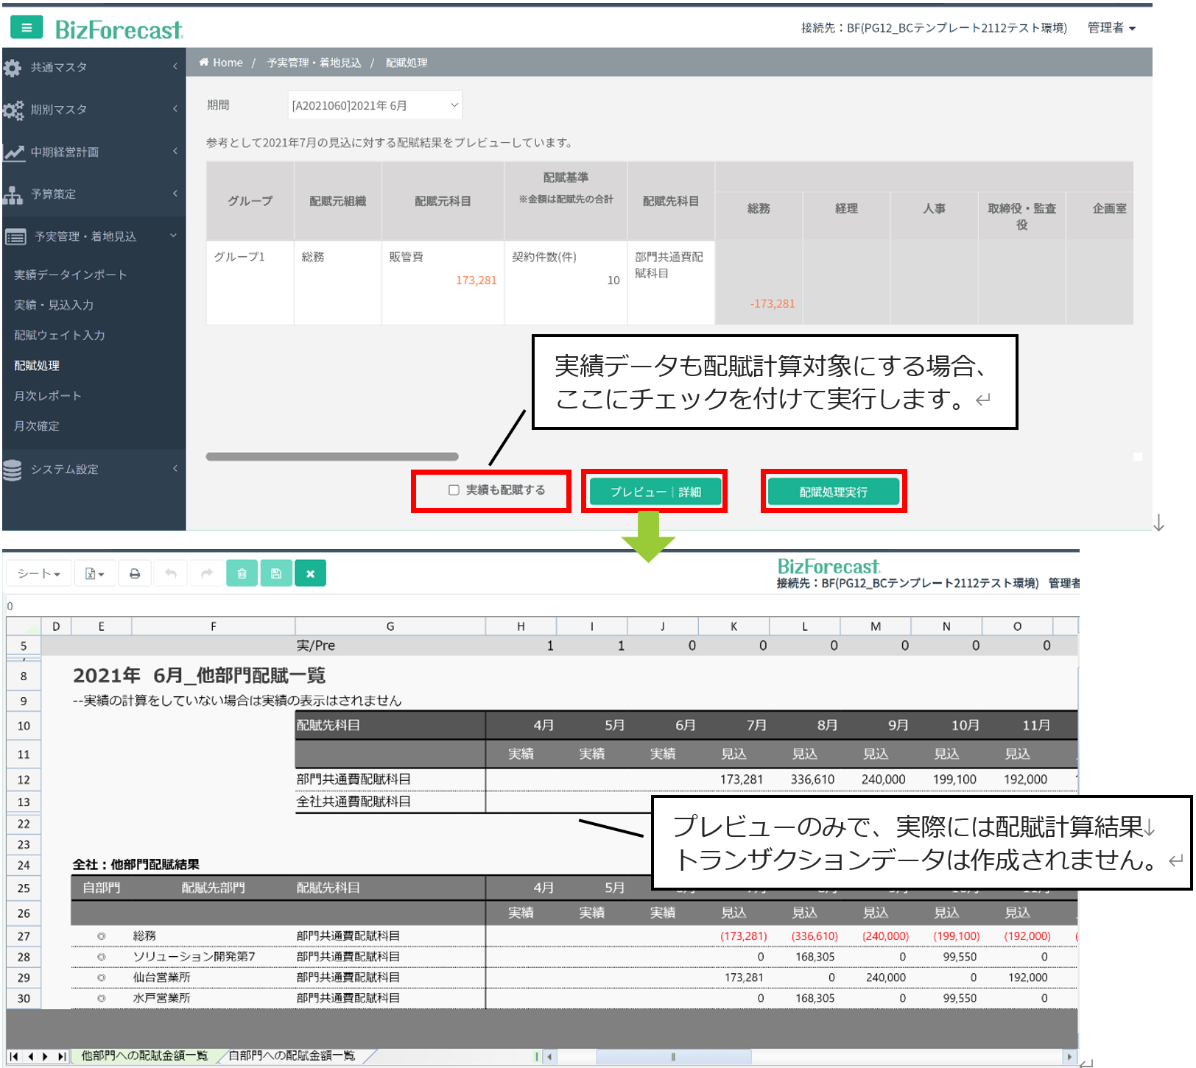
Task: Click the 配賦処理実行 button
Action: 833,492
